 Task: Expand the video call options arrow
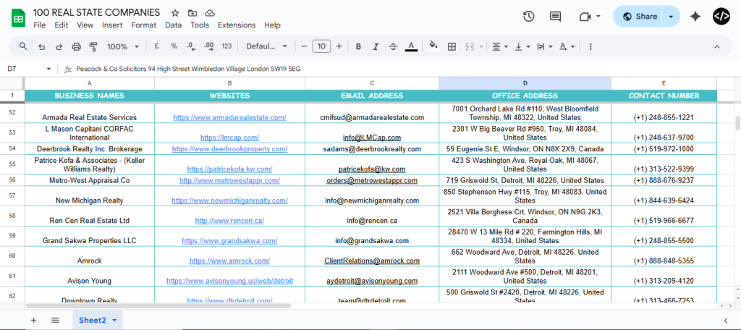[598, 17]
